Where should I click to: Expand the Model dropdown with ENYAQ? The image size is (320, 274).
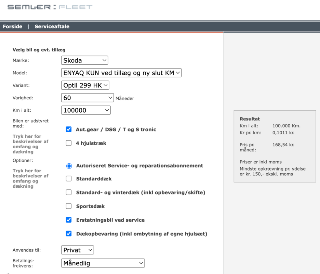tap(121, 73)
